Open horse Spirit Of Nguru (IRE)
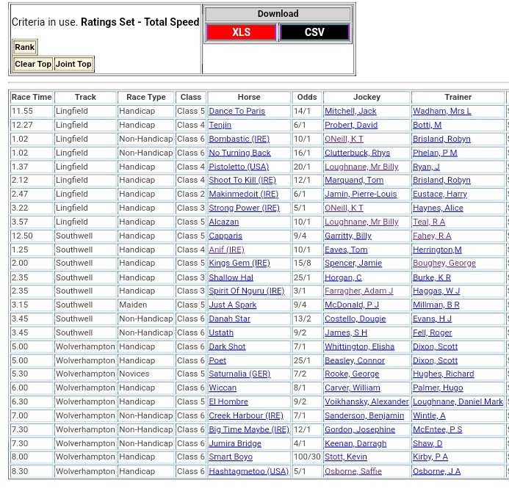The height and width of the screenshot is (491, 509). click(246, 291)
